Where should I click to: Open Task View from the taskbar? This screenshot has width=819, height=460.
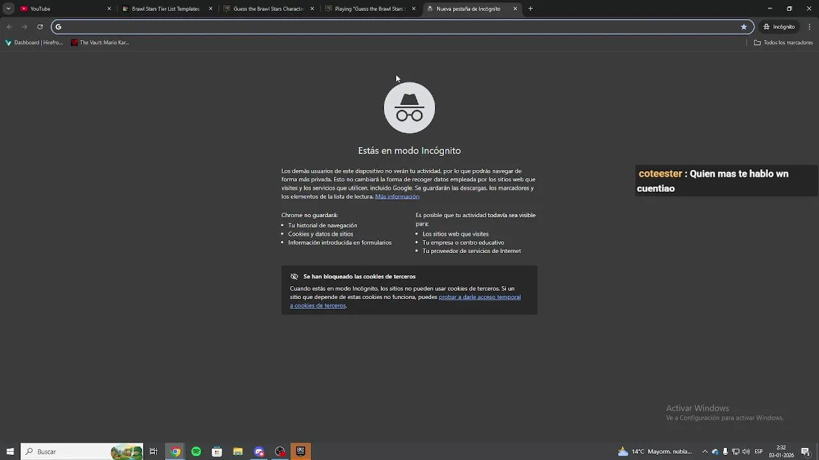(x=154, y=452)
